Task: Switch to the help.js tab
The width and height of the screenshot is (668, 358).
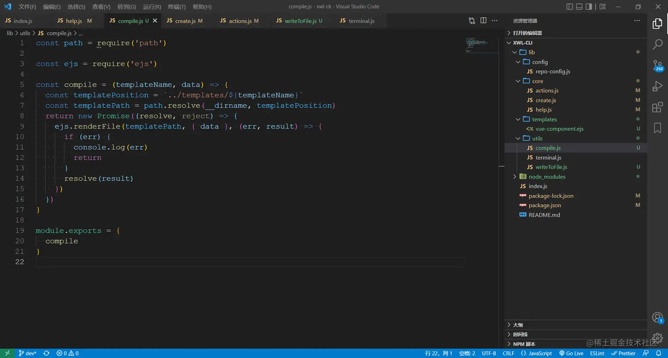Action: click(x=78, y=21)
